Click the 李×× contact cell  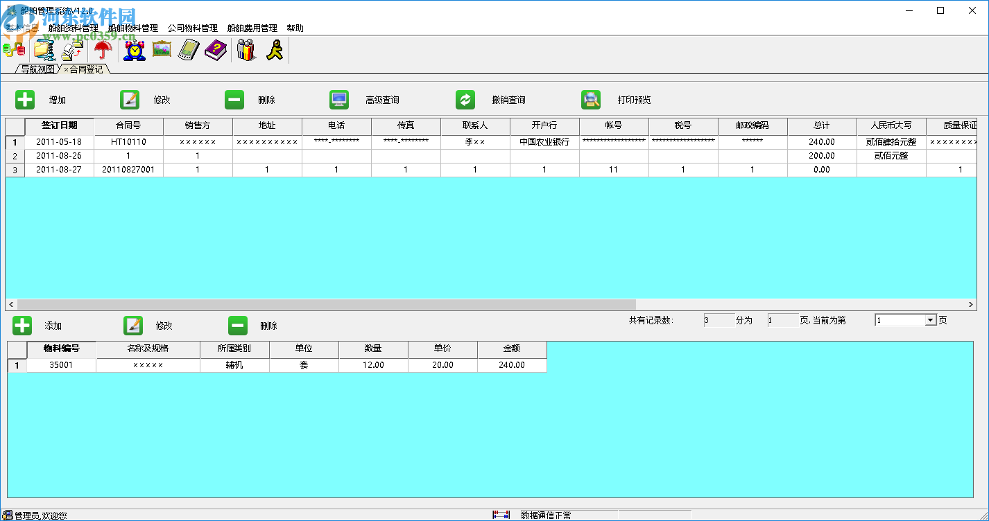[x=475, y=142]
